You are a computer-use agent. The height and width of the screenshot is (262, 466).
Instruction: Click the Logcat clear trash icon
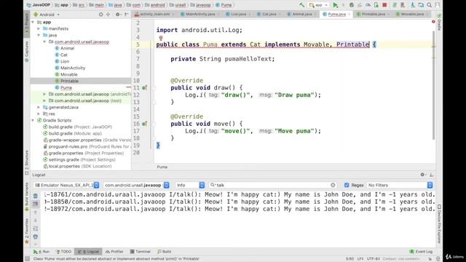36,196
